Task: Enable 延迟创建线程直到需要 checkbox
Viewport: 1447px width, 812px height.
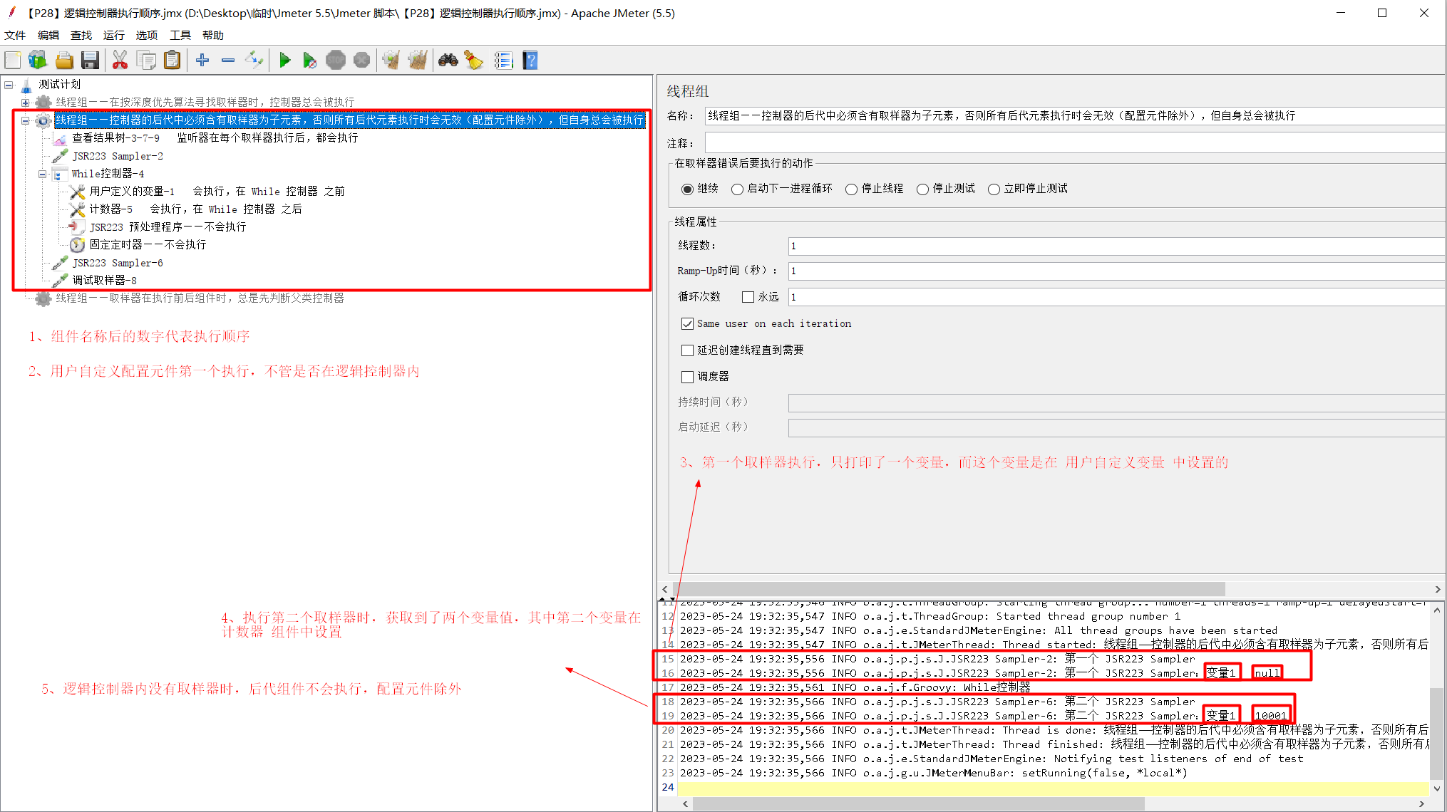Action: coord(687,350)
